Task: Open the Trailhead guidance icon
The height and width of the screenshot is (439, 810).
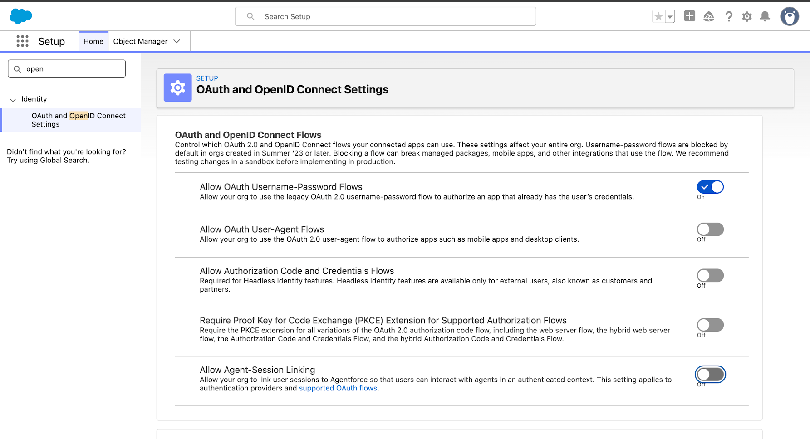Action: pos(709,17)
